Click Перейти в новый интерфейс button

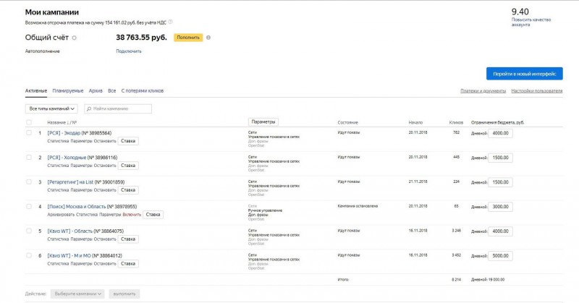click(x=524, y=74)
